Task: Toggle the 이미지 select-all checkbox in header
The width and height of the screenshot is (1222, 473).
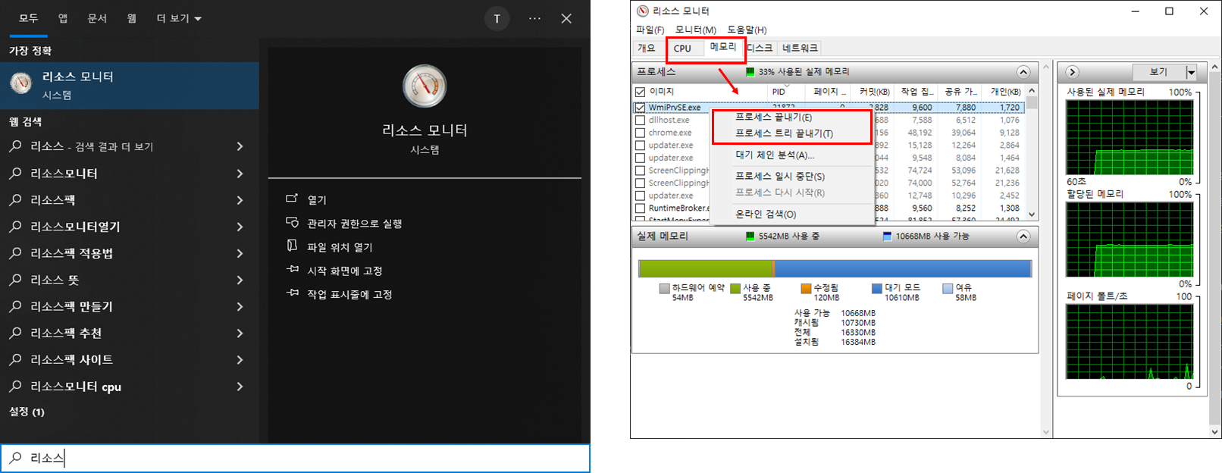Action: point(640,92)
